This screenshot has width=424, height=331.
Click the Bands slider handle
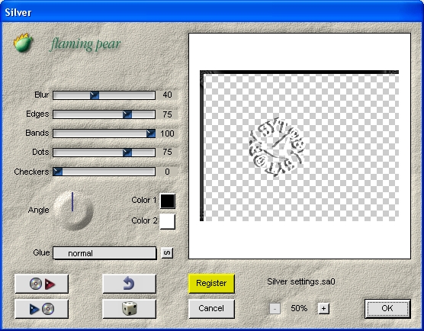pyautogui.click(x=151, y=133)
